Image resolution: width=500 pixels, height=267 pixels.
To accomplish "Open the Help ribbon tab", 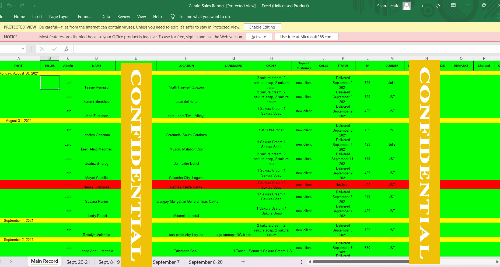I will click(x=158, y=17).
